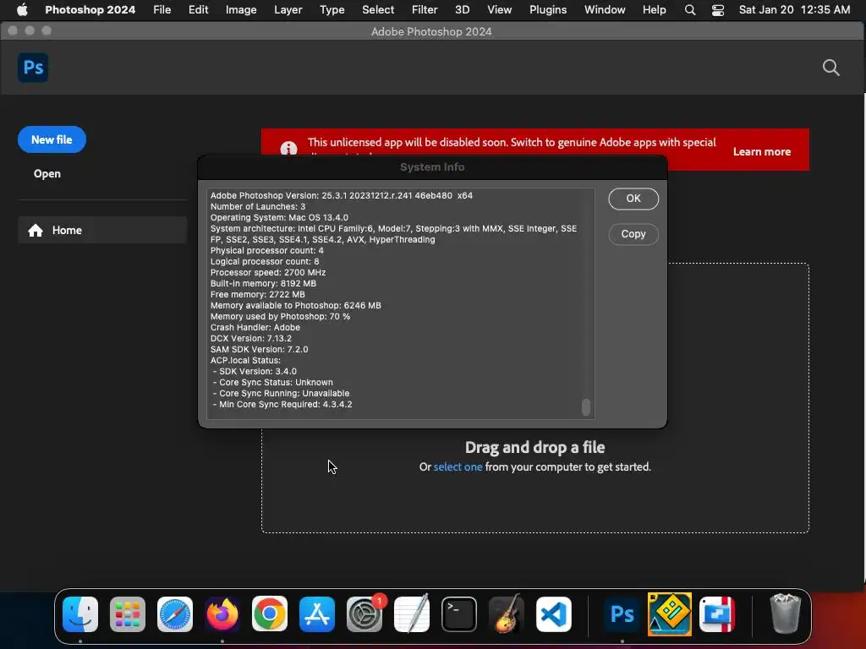
Task: Click the date and time in menu bar
Action: [794, 10]
